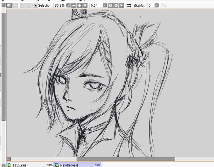Viewport: 214px width, 167px height.
Task: Click the horizontal canvas scrollbar thumb
Action: (x=126, y=159)
